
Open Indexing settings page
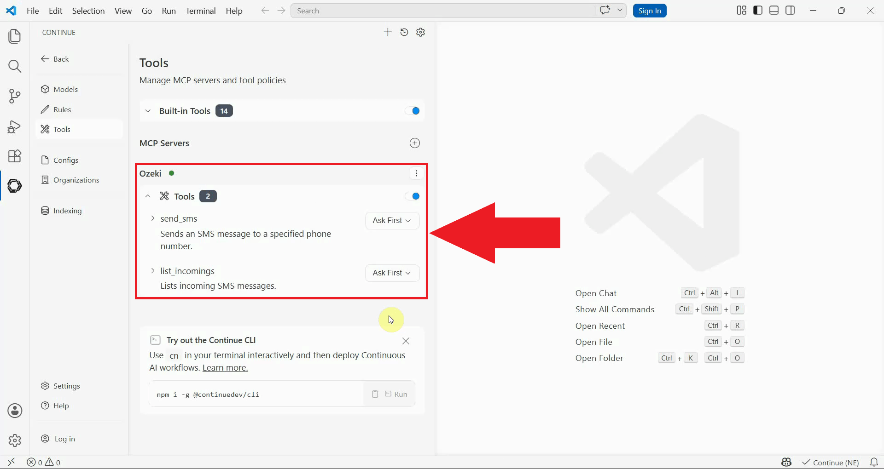[79, 211]
